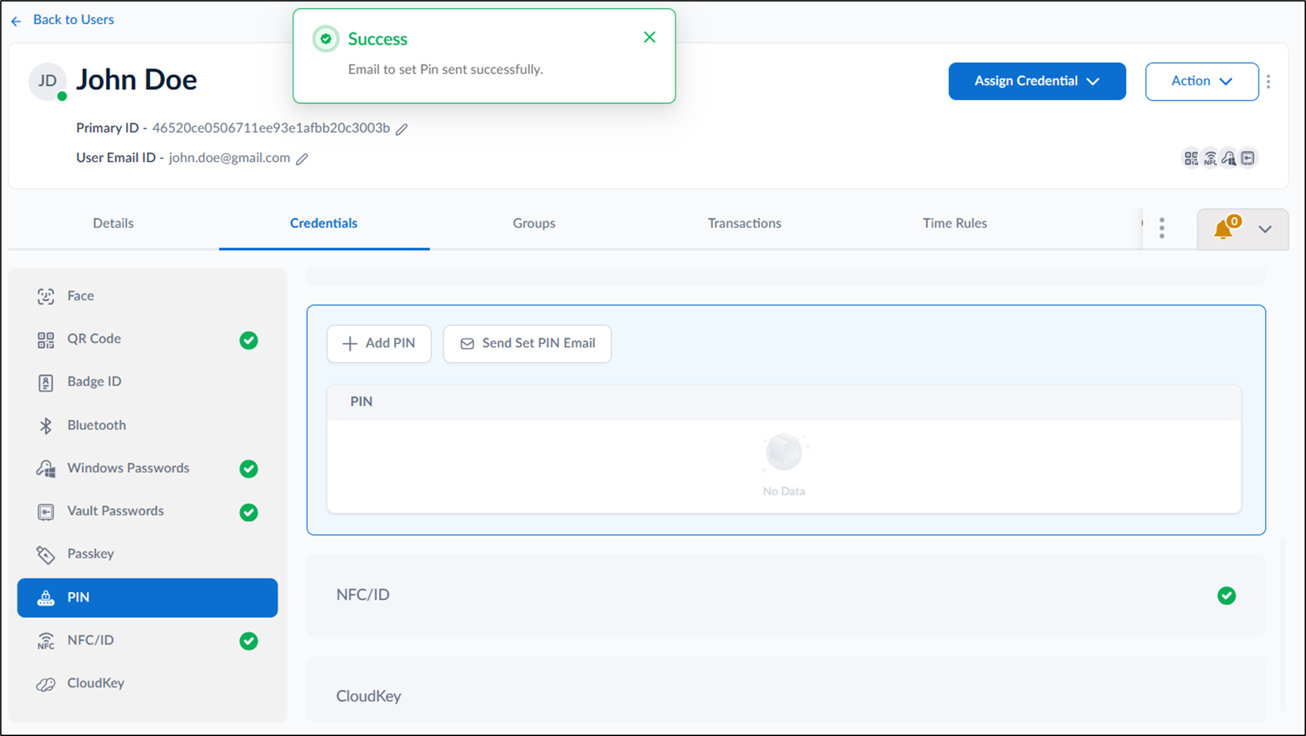Open the Action dropdown

[x=1202, y=81]
